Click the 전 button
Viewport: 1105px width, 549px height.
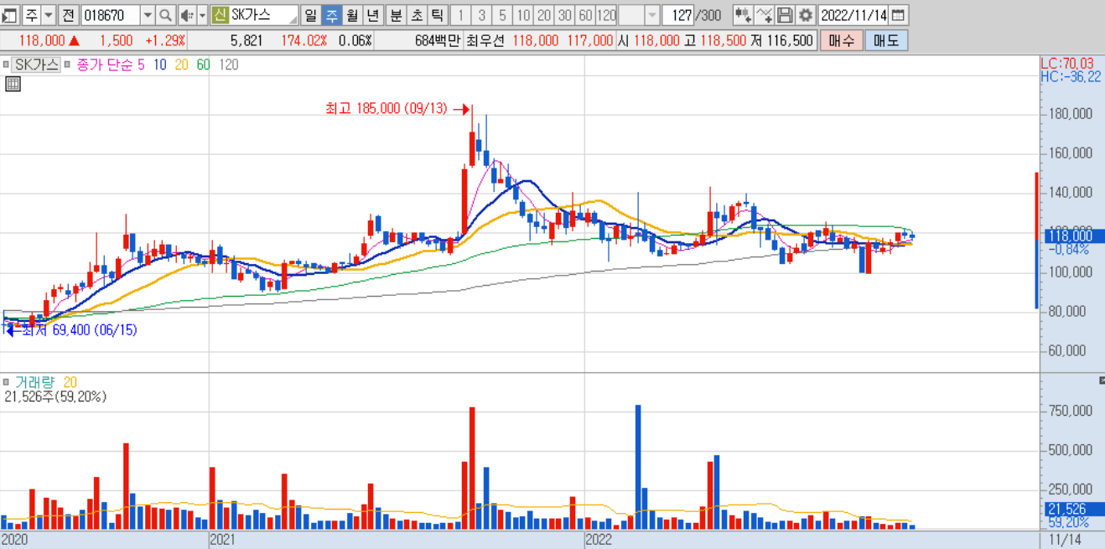pyautogui.click(x=68, y=15)
